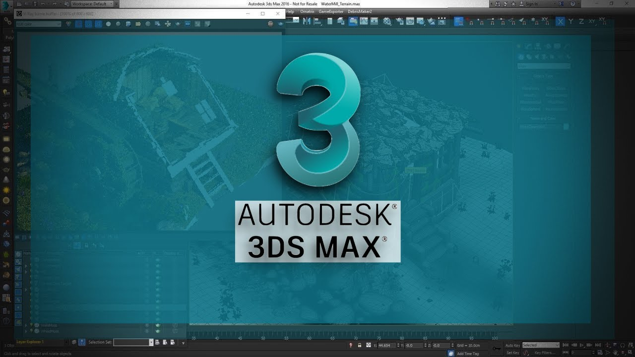Click the X coordinate input field
The image size is (635, 357).
[386, 346]
